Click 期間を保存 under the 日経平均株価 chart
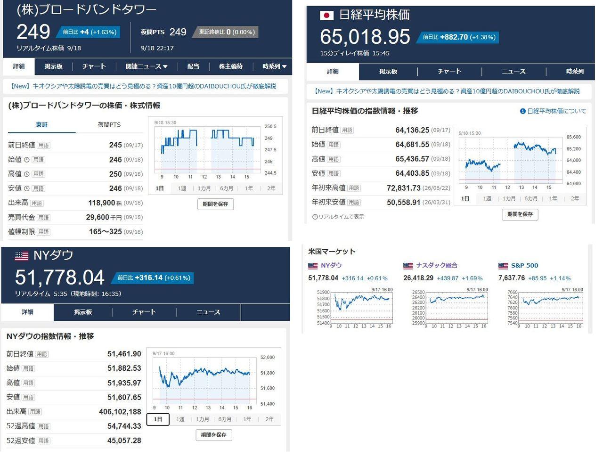Image resolution: width=603 pixels, height=465 pixels. tap(520, 214)
